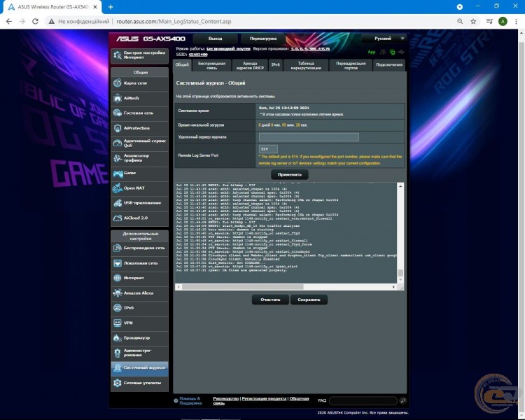
Task: Switch to the Беспроводная связь tab
Action: click(211, 65)
